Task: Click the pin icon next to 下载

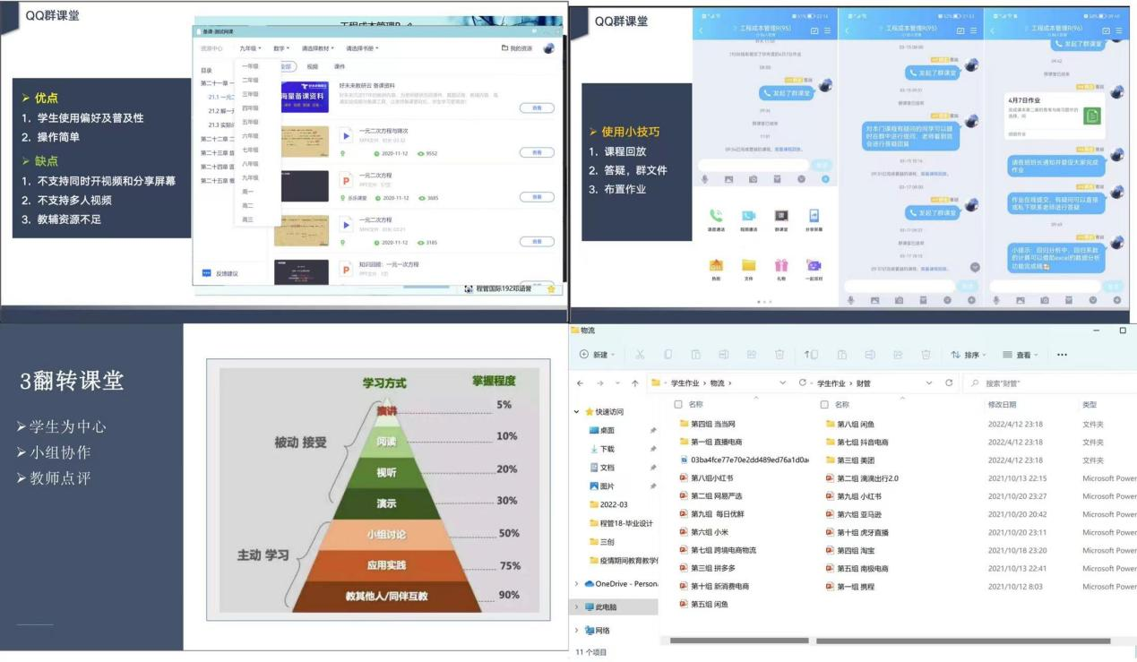Action: pos(652,449)
